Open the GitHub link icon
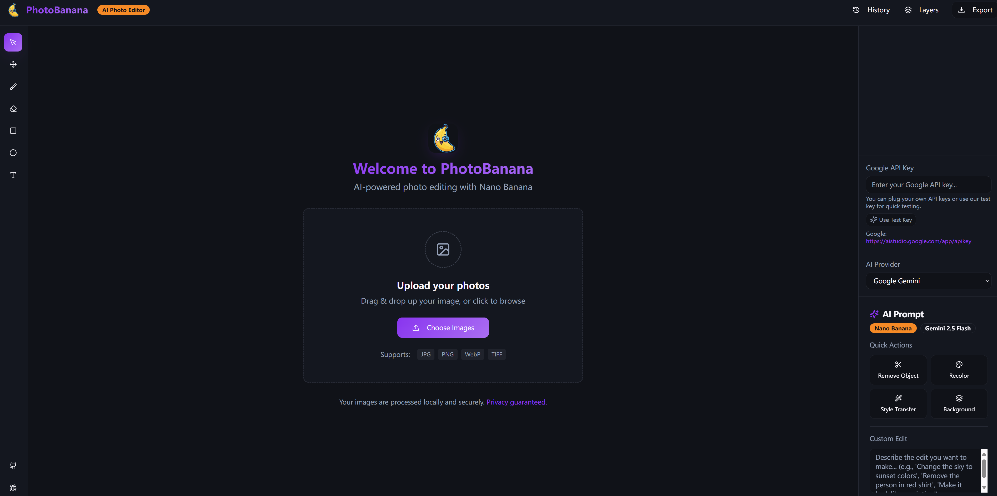The width and height of the screenshot is (997, 496). pyautogui.click(x=13, y=466)
